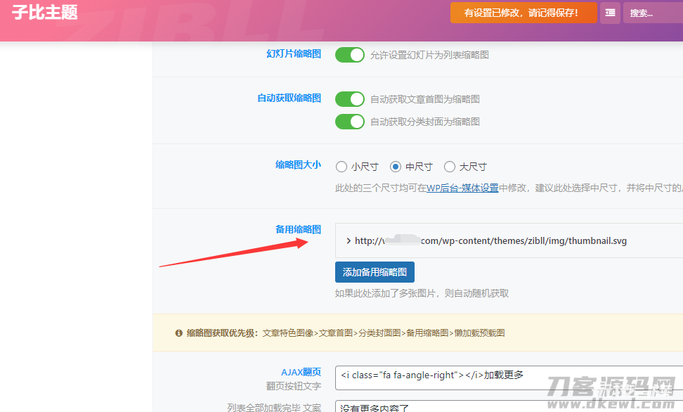Expand the thumbnail.svg entry chevron
This screenshot has width=683, height=412.
(x=349, y=241)
